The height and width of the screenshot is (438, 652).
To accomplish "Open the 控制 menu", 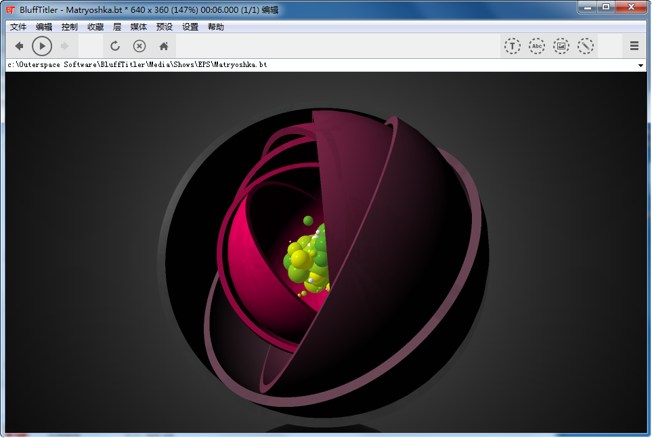I will click(x=70, y=27).
